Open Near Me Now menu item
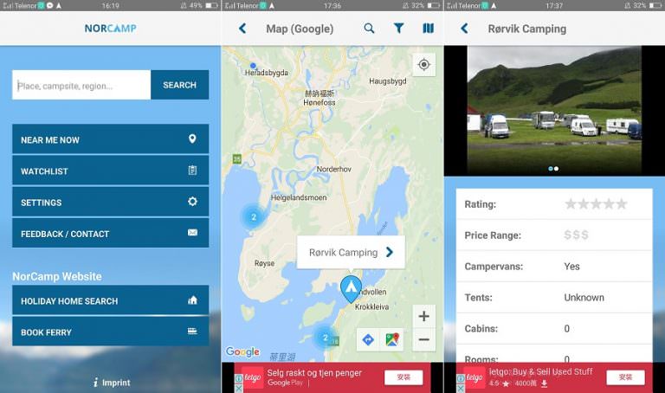This screenshot has width=665, height=393. click(x=110, y=139)
